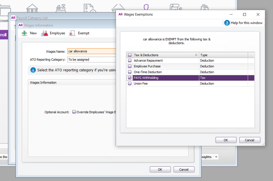Click the Exempt icon in the toolbar
273x181 pixels.
(72, 33)
